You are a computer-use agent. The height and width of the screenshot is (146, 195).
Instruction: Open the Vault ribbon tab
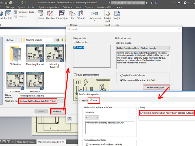click(x=78, y=7)
